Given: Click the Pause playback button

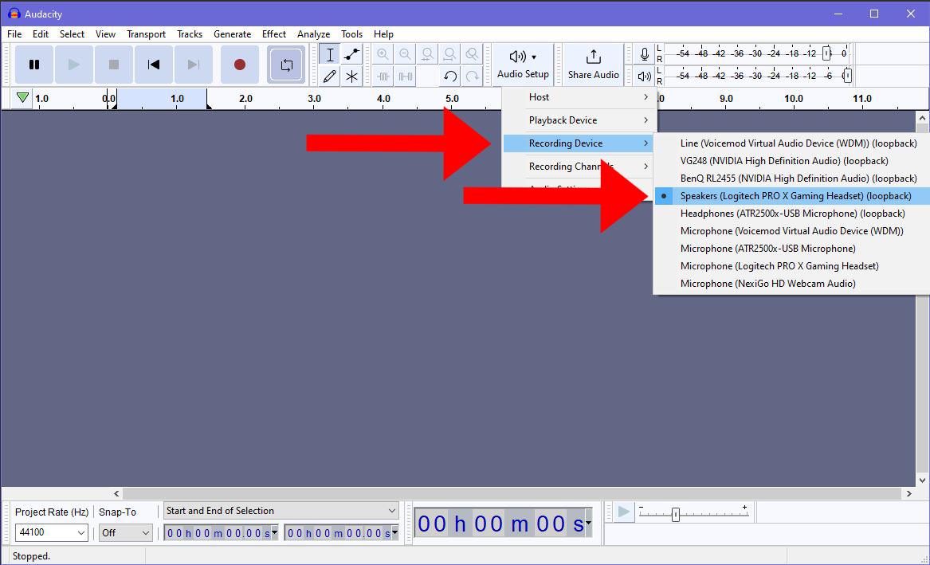Looking at the screenshot, I should pos(33,65).
